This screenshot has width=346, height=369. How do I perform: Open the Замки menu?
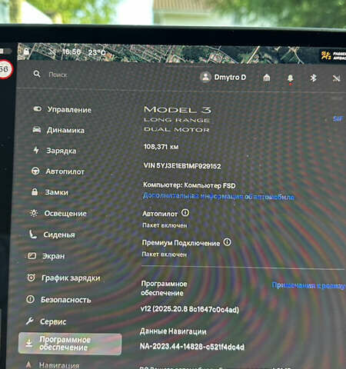click(x=50, y=192)
